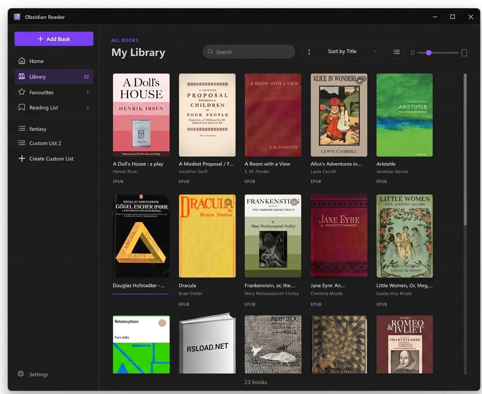Open the Dracula book cover
This screenshot has height=394, width=482.
click(207, 236)
